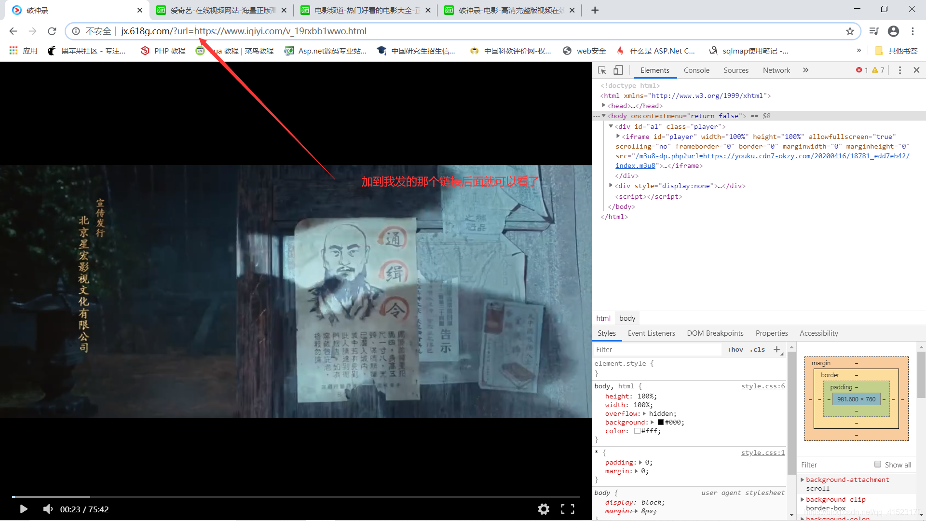Open the DOM Breakpoints tab

coord(715,333)
